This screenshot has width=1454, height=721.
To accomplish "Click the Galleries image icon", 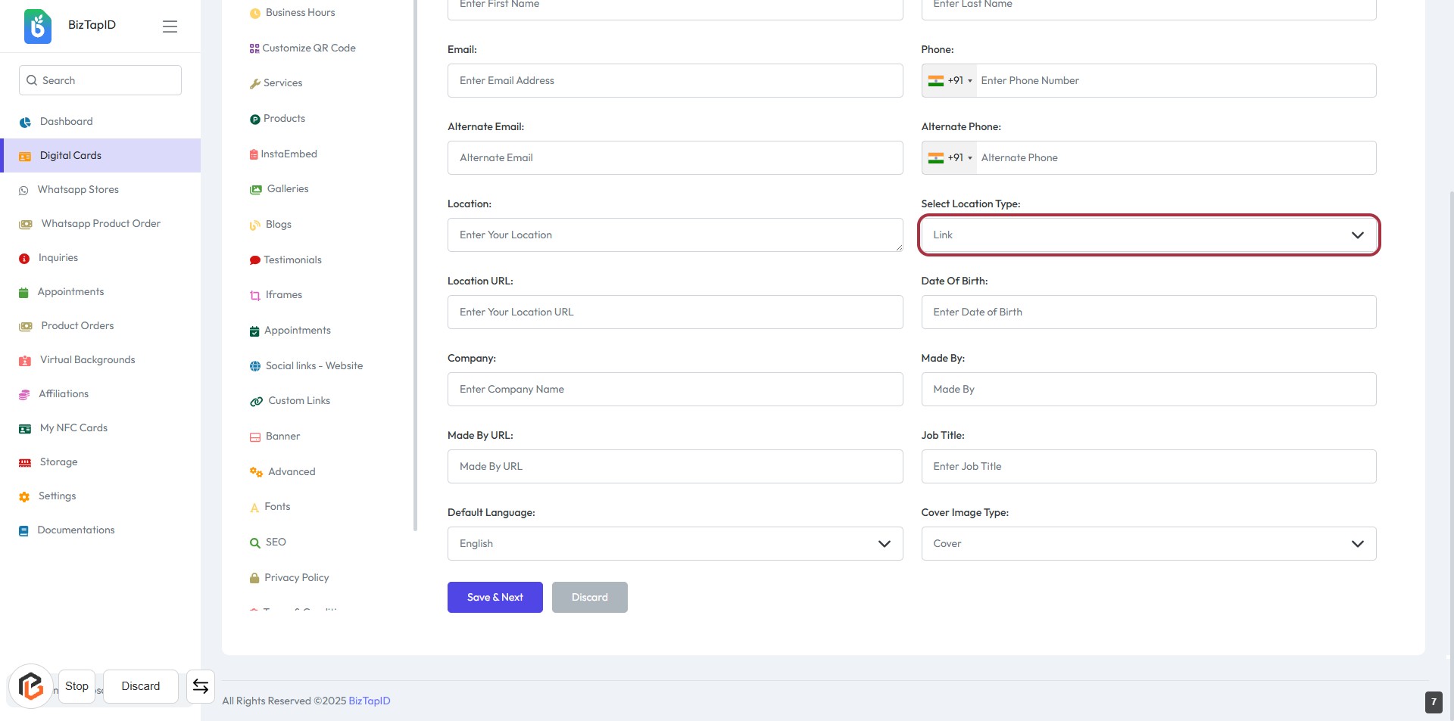I will pos(256,189).
